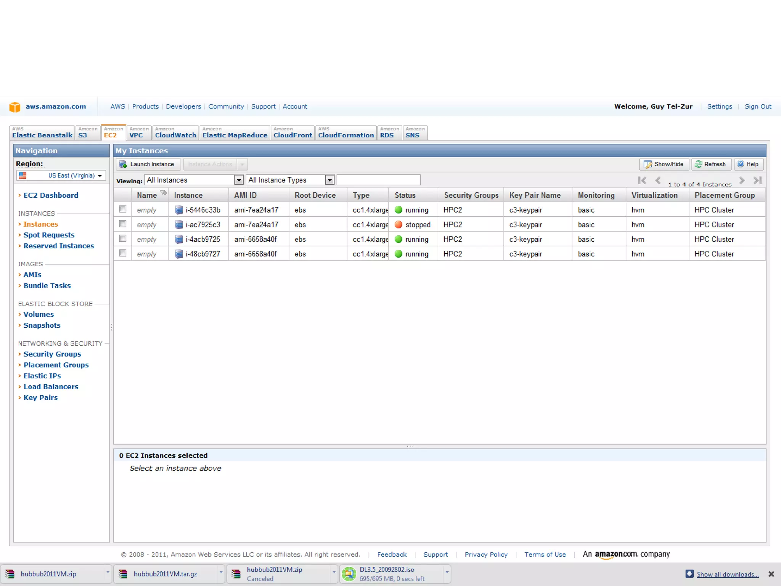
Task: Jump to first page of instances
Action: click(x=642, y=180)
